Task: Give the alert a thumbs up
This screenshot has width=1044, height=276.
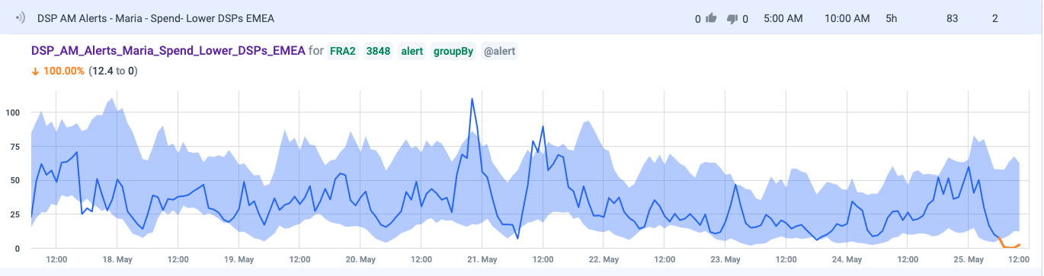Action: (x=712, y=17)
